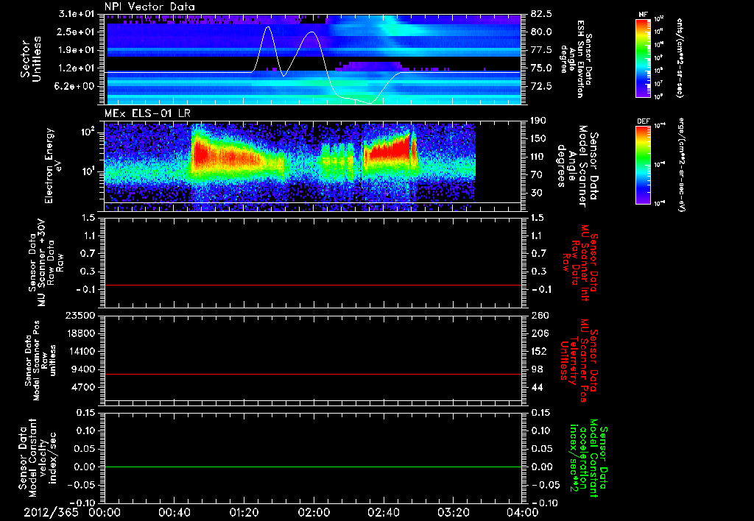Click the DEF color scale bar

(x=643, y=165)
